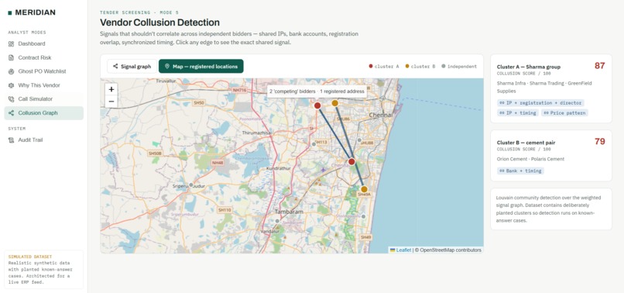The width and height of the screenshot is (624, 293).
Task: Click the gray marker near Tambaram
Action: [x=277, y=220]
